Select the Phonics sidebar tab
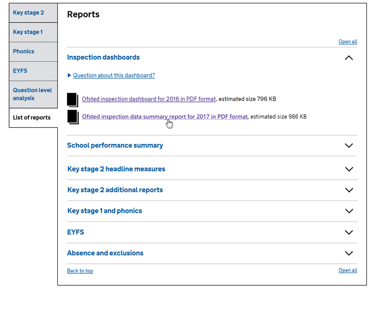This screenshot has height=312, width=374. [33, 52]
